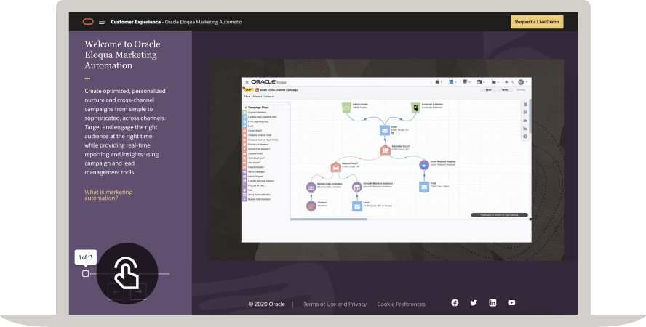The image size is (646, 327).
Task: Open the hamburger menu beside Customer Experience
Action: click(x=102, y=22)
